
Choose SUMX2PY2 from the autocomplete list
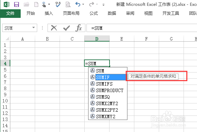pyautogui.click(x=108, y=110)
